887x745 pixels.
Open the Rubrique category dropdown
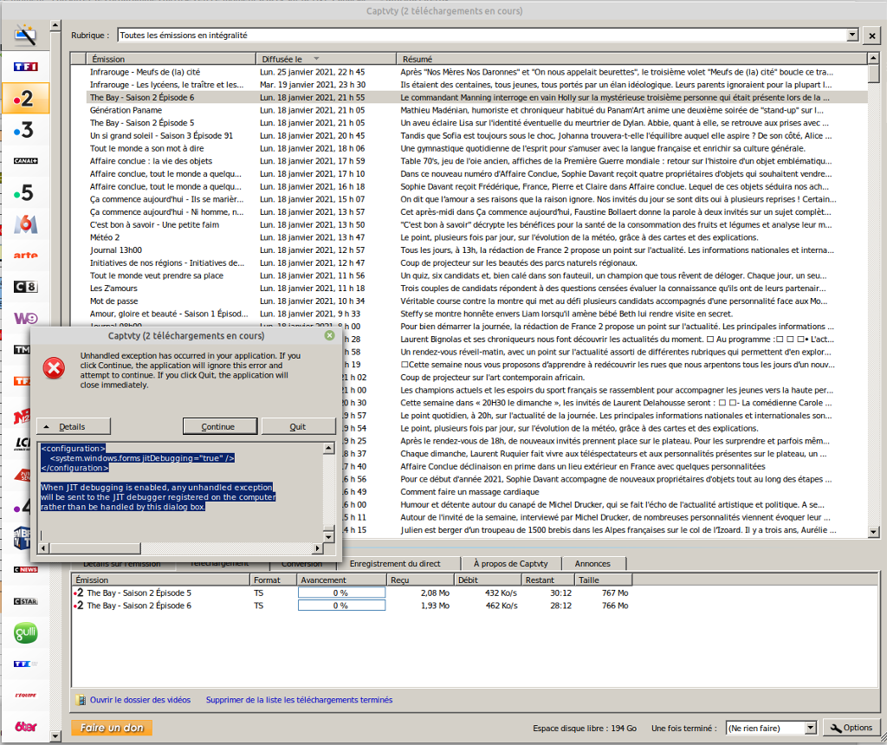coord(851,36)
